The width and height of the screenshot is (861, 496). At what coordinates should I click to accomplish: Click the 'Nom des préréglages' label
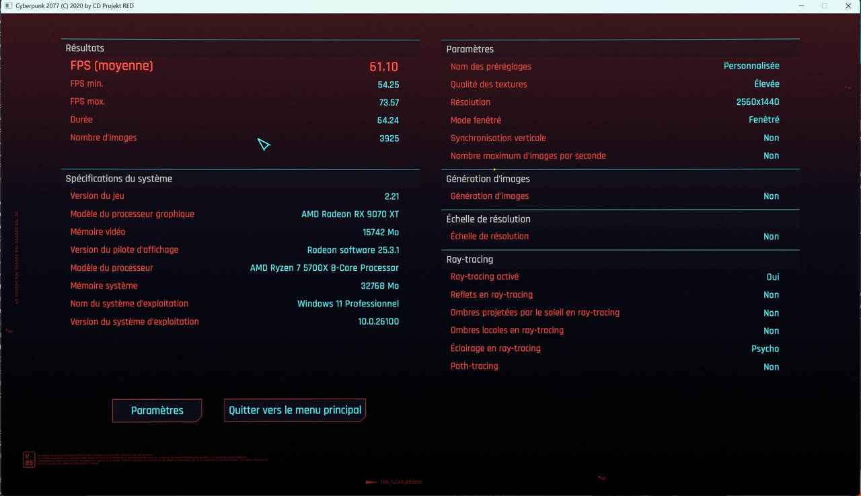[x=491, y=67]
